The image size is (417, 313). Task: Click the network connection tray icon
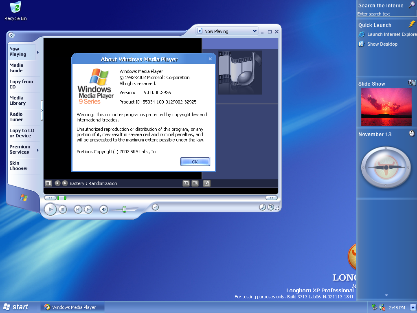tap(375, 307)
